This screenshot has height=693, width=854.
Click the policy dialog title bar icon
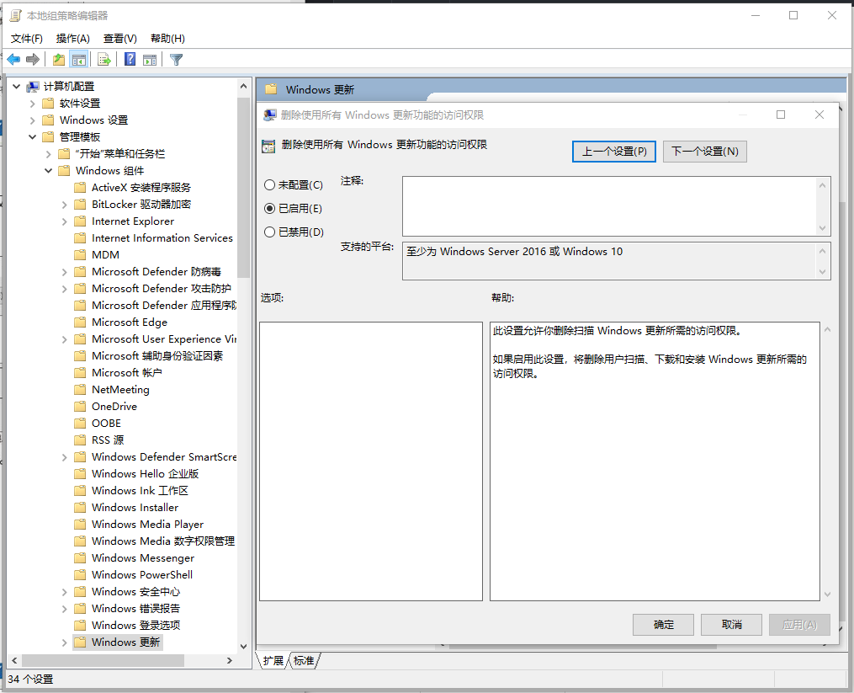point(269,115)
